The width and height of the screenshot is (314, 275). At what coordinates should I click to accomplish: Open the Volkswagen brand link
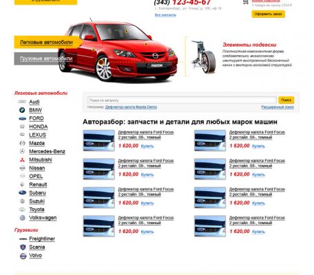(x=43, y=218)
